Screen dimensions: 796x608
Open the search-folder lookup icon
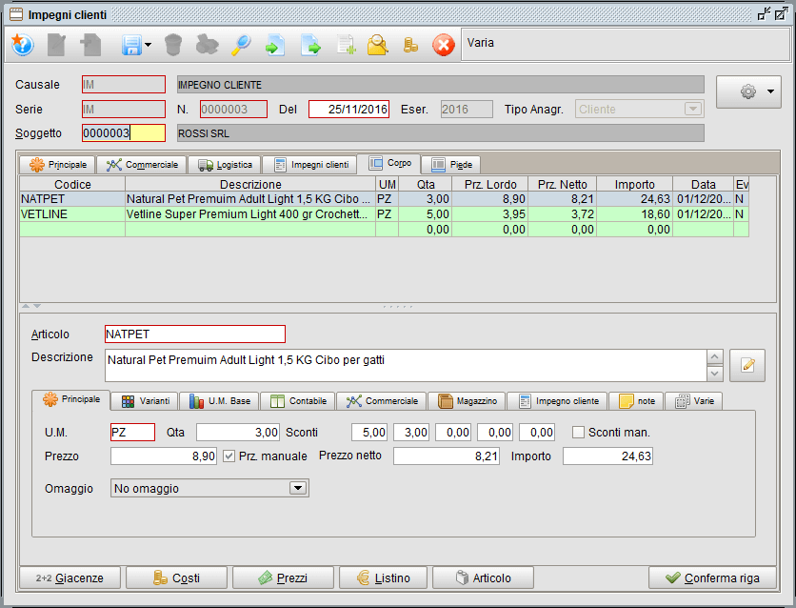(378, 45)
